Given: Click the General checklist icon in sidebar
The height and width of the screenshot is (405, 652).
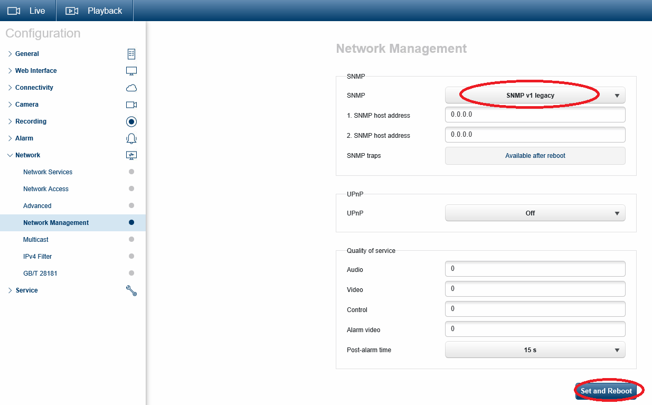Looking at the screenshot, I should [131, 54].
